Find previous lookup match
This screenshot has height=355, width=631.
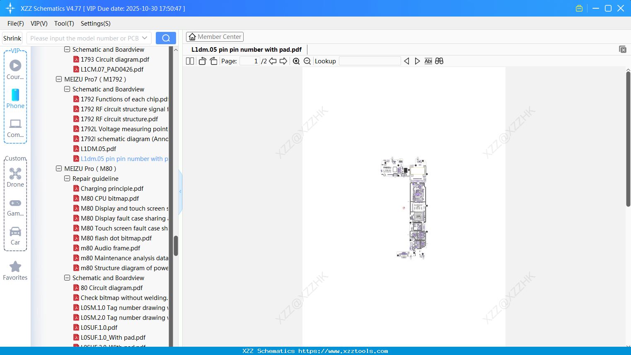pos(406,61)
